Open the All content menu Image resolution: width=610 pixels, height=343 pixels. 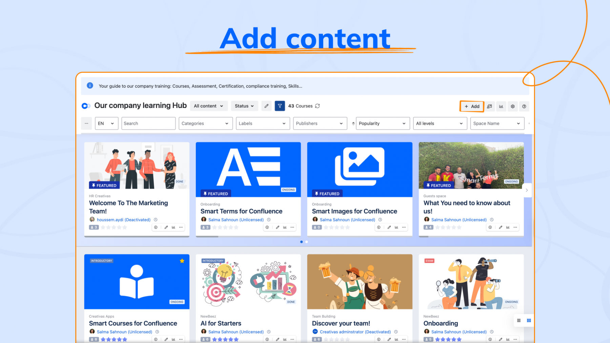(208, 106)
